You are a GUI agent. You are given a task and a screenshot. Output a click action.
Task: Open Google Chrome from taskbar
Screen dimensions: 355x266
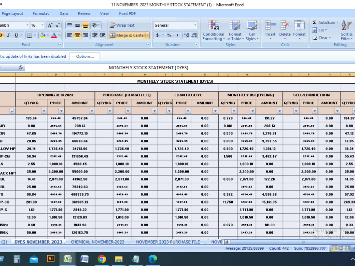[102, 259]
